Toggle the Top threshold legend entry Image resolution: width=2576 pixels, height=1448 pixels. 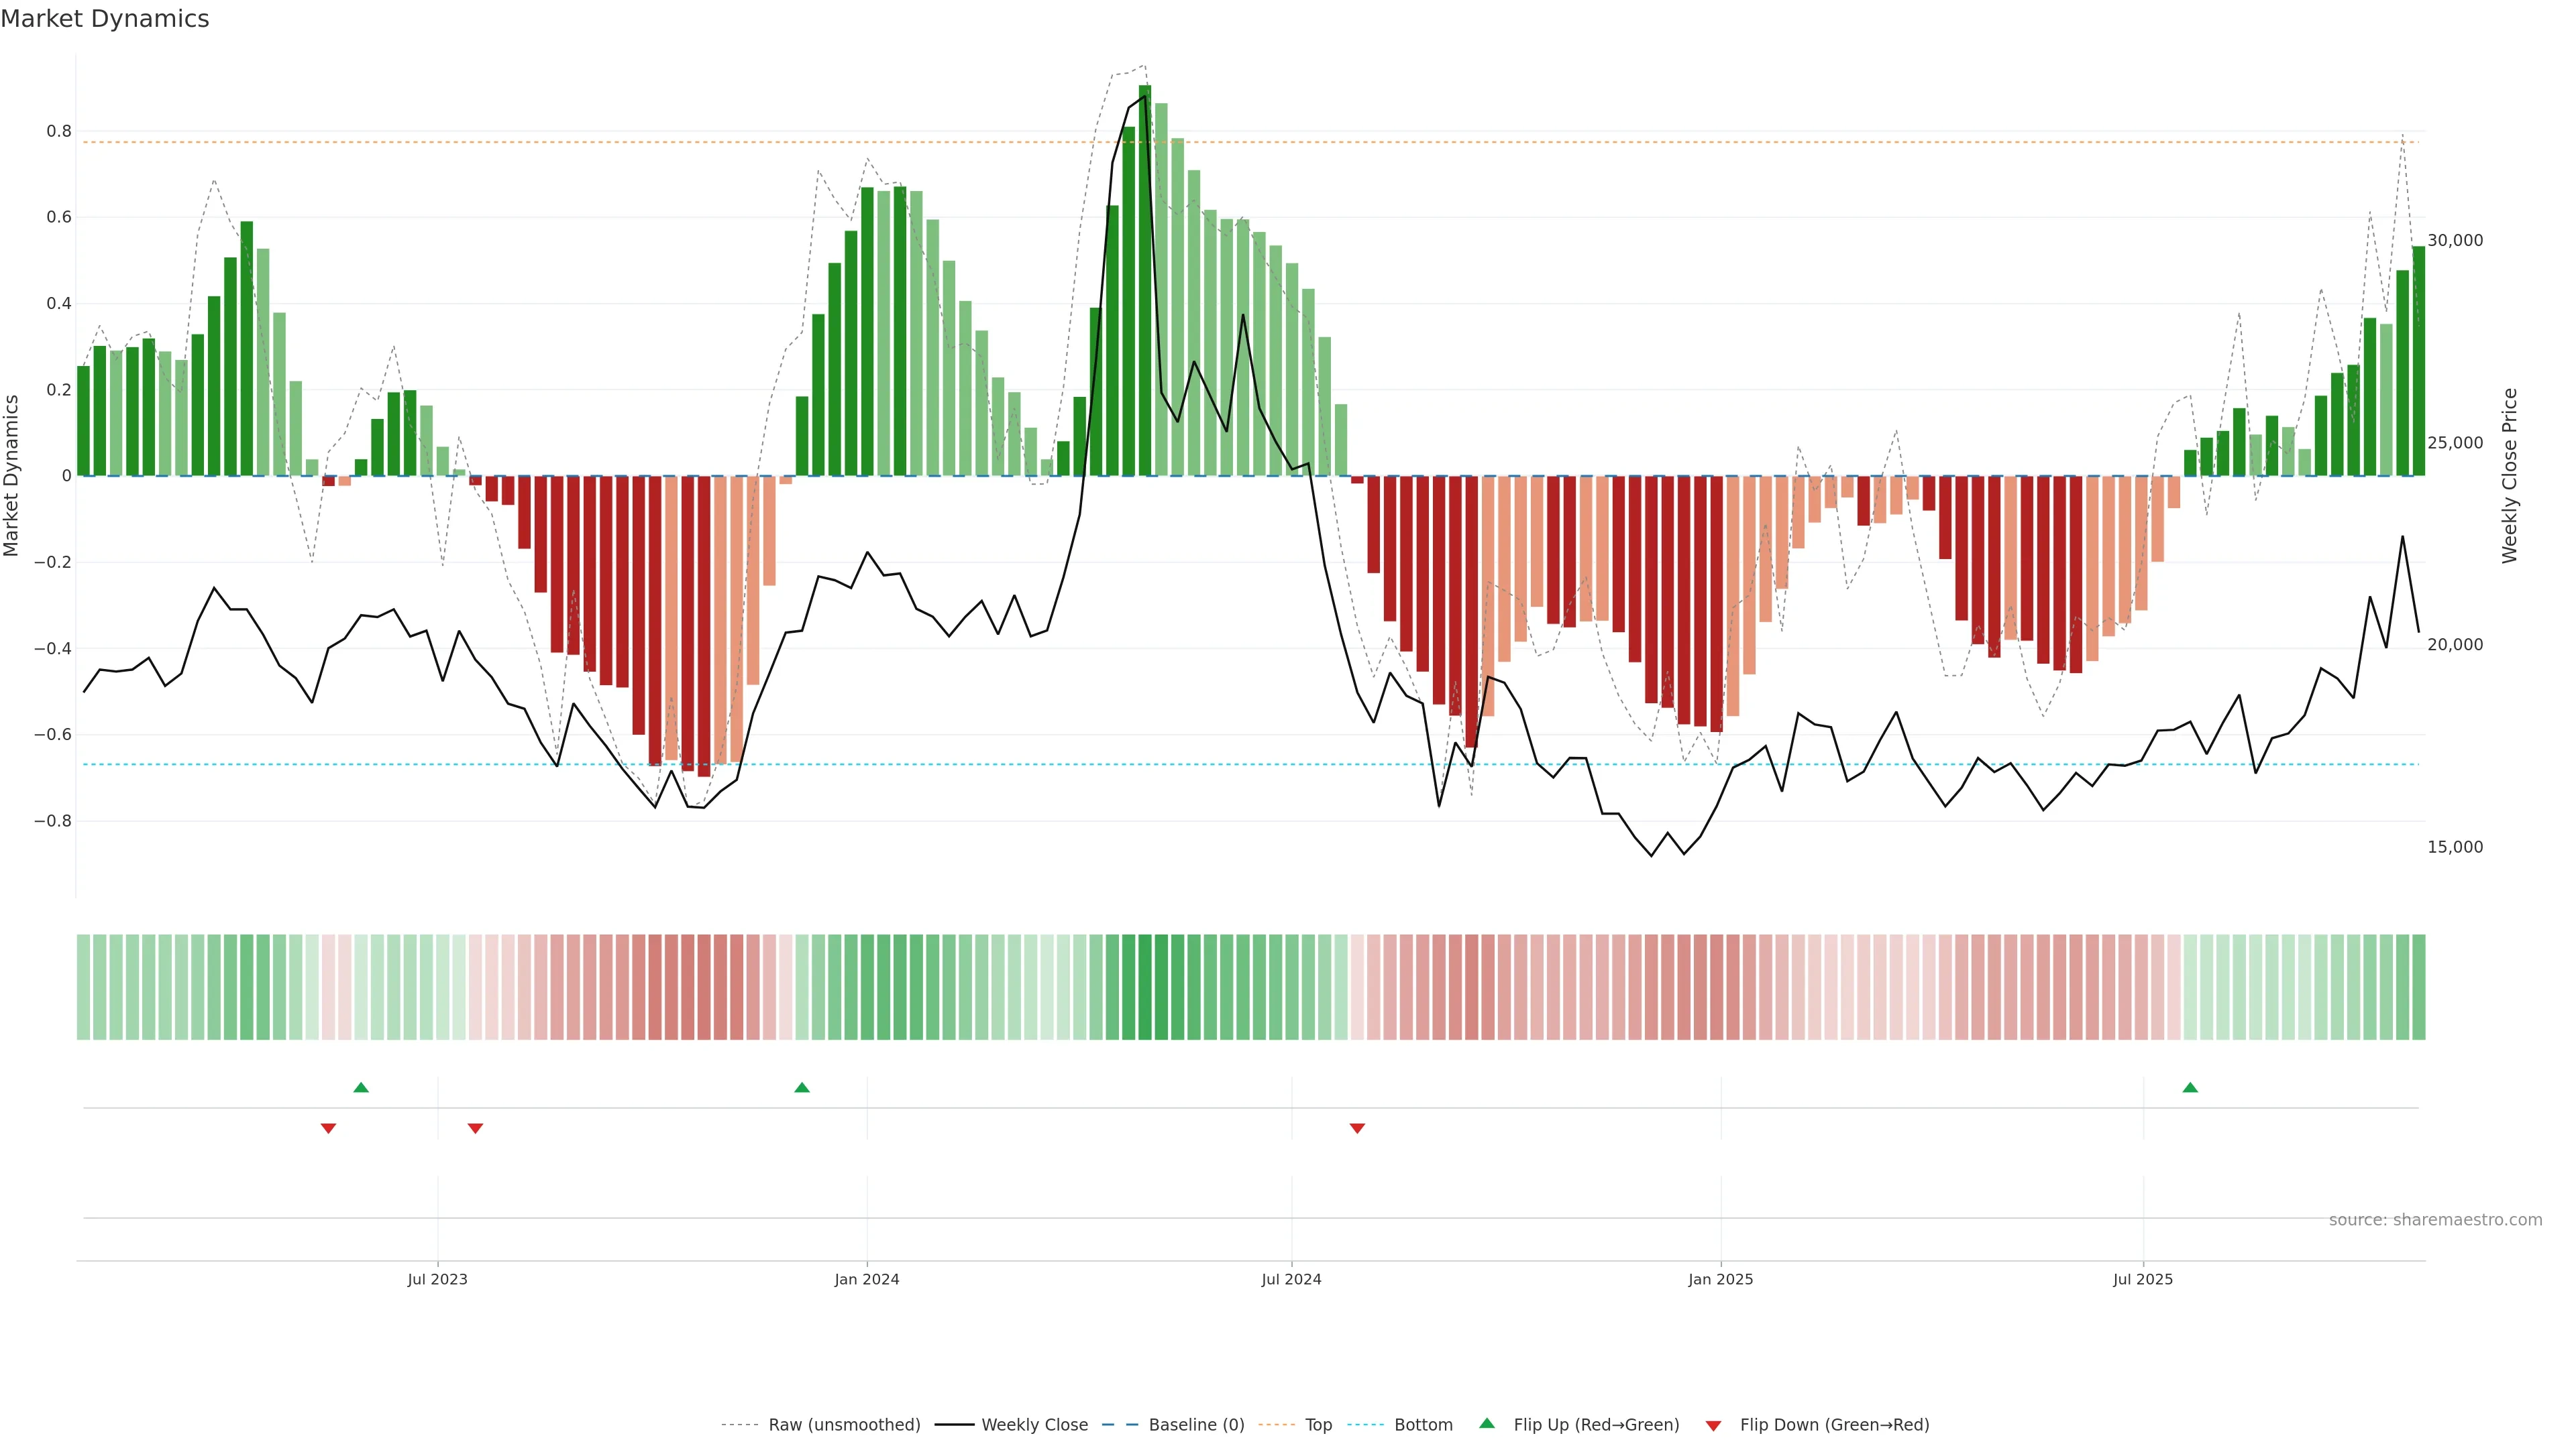tap(1318, 1425)
